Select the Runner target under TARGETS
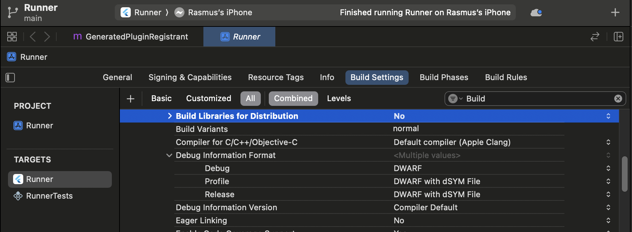632x232 pixels. [60, 179]
